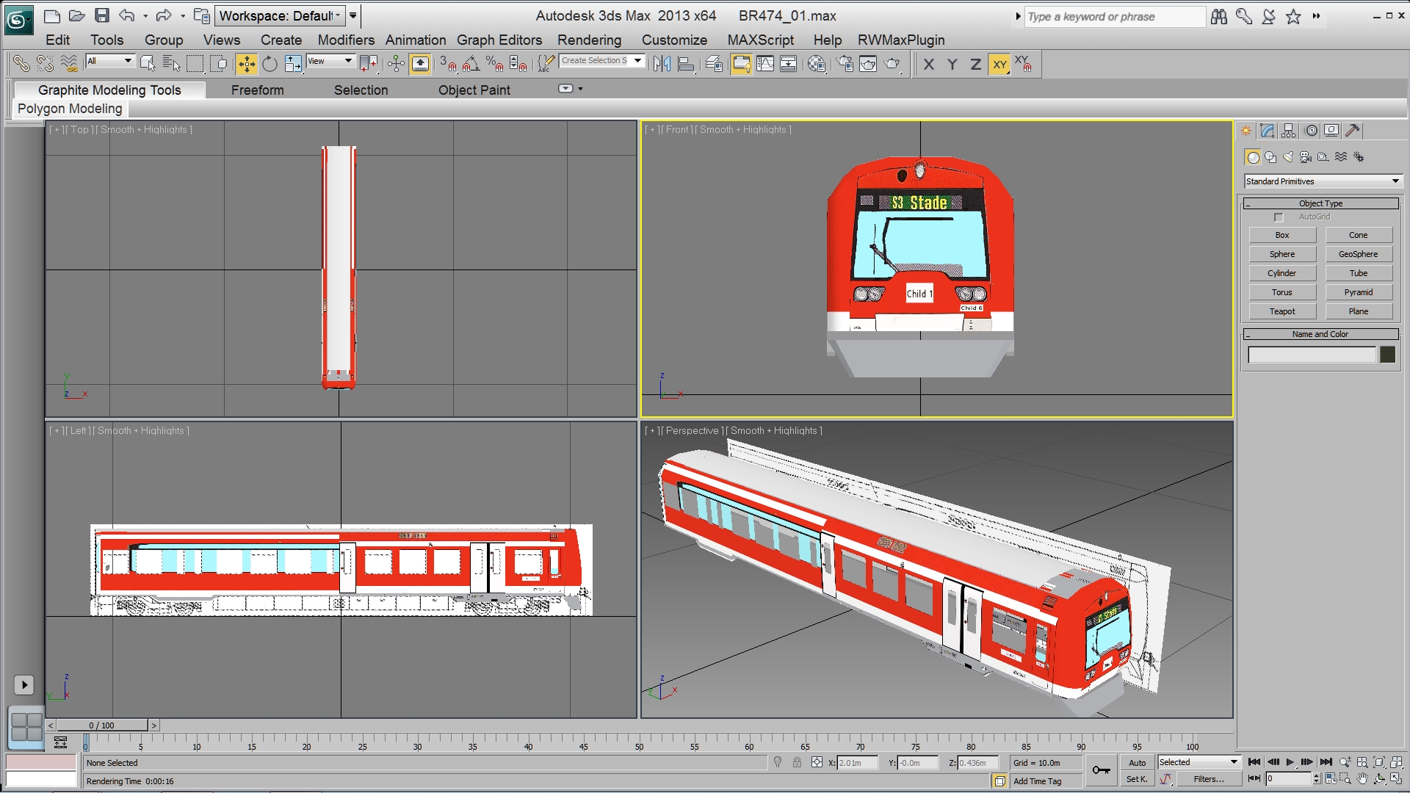This screenshot has width=1410, height=793.
Task: Select the Lights category icon
Action: click(1287, 157)
